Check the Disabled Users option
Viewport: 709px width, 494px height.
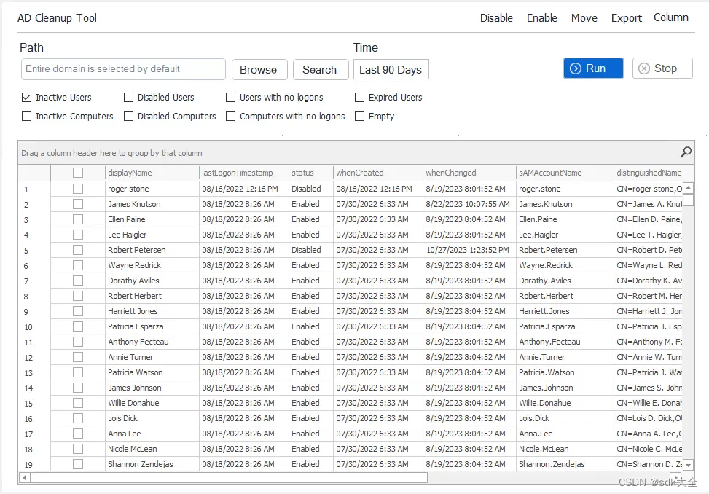click(x=128, y=97)
